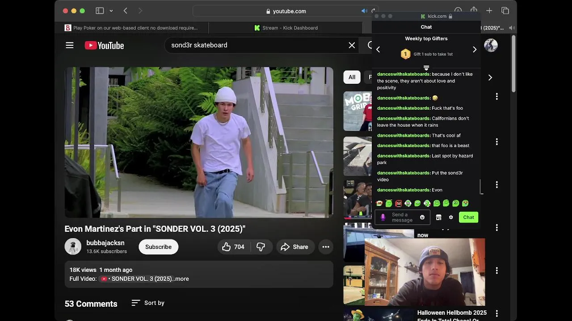Click the webcam overlay of streamer
572x321 pixels.
425,272
